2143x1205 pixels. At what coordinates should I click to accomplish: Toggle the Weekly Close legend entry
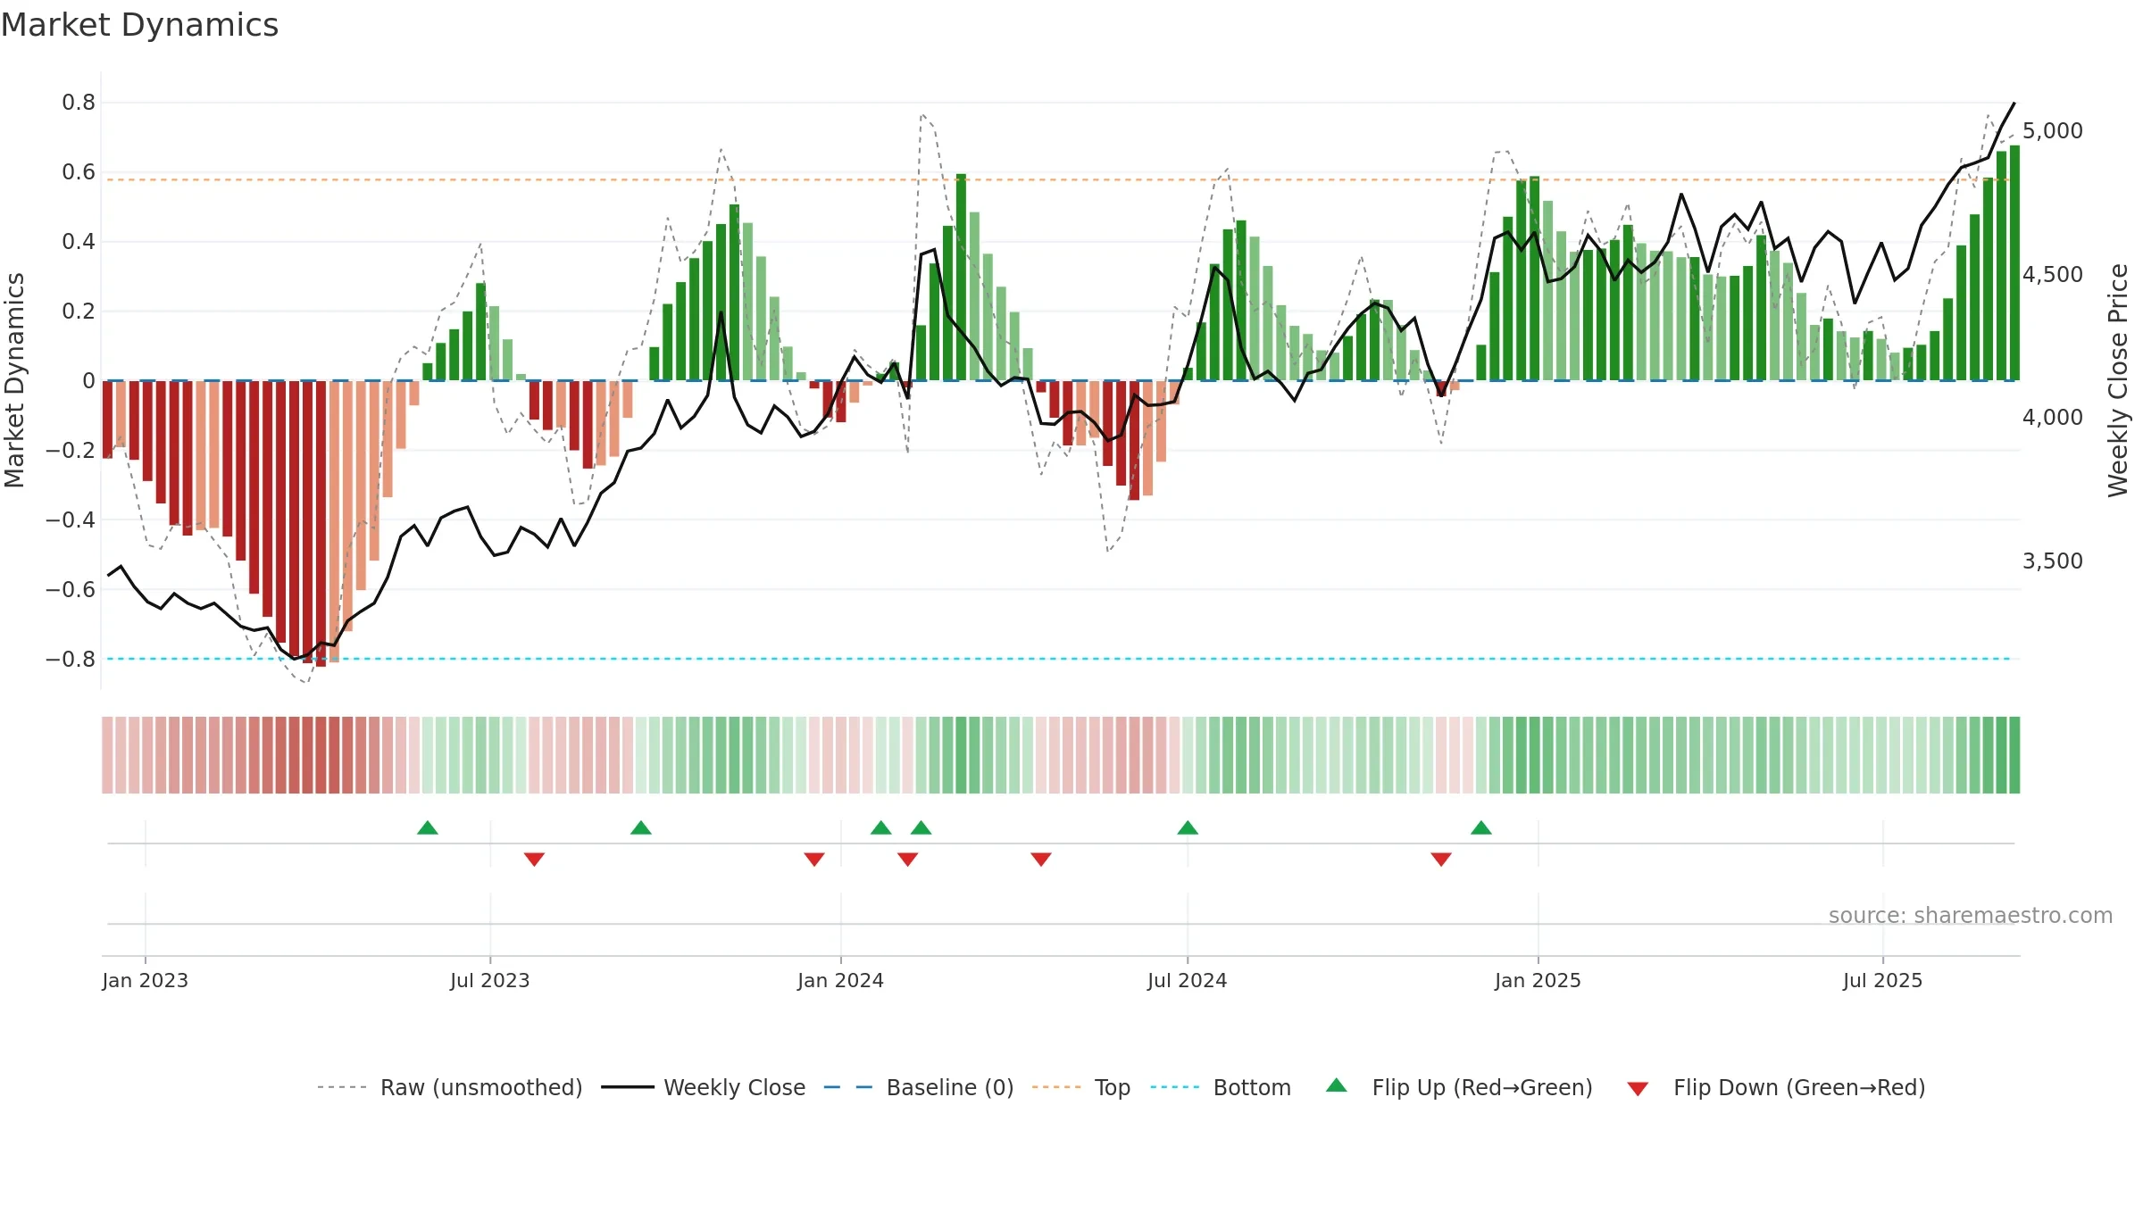[704, 1087]
